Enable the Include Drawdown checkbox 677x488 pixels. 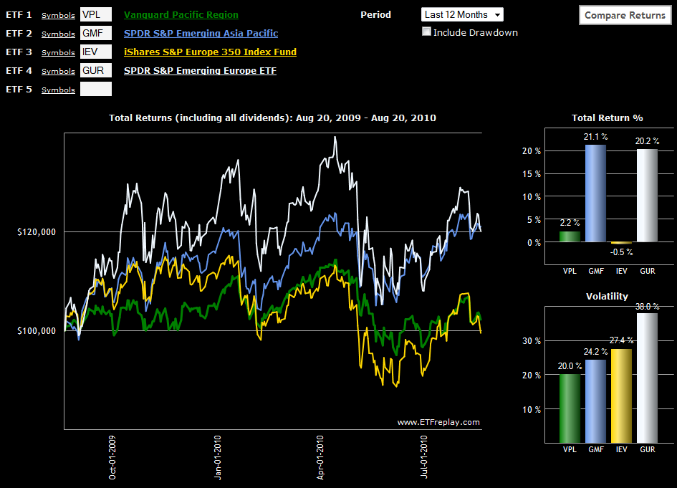click(x=426, y=32)
